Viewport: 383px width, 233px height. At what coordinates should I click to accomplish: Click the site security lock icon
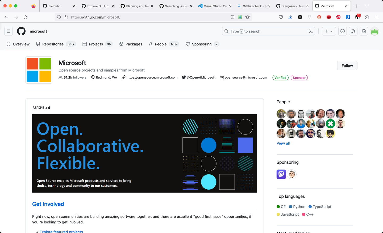pyautogui.click(x=66, y=17)
